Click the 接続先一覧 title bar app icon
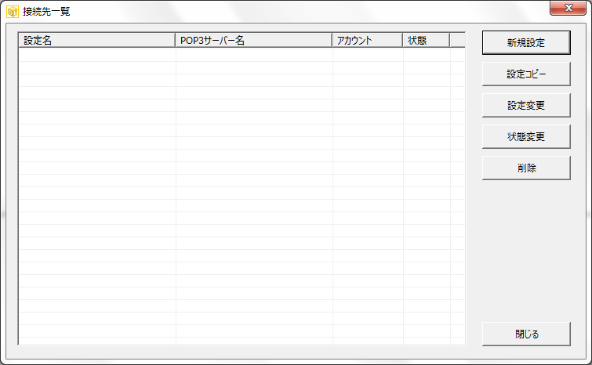The width and height of the screenshot is (592, 365). (13, 12)
